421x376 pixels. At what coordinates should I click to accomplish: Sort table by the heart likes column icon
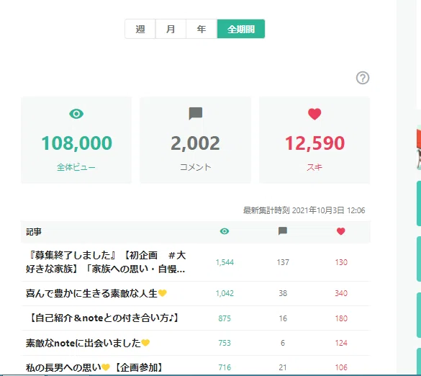pos(340,231)
